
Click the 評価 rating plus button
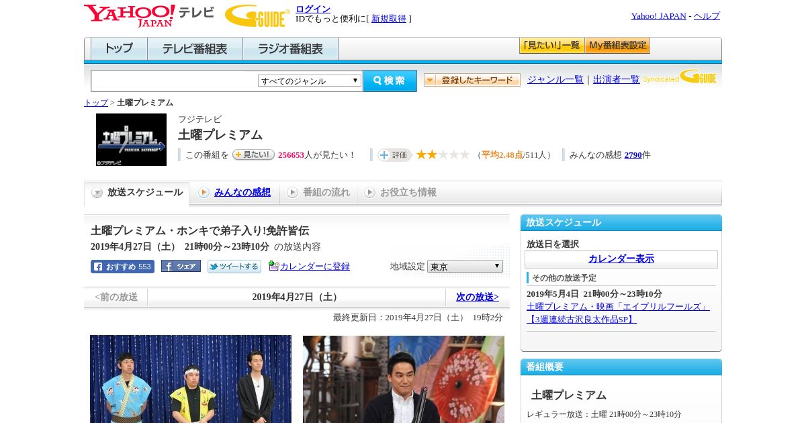394,155
